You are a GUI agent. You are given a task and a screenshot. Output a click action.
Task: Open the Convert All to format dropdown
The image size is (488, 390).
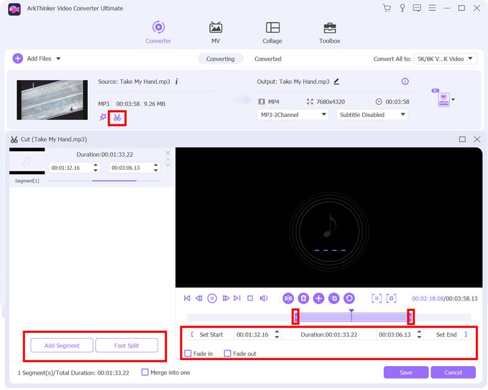click(x=445, y=58)
